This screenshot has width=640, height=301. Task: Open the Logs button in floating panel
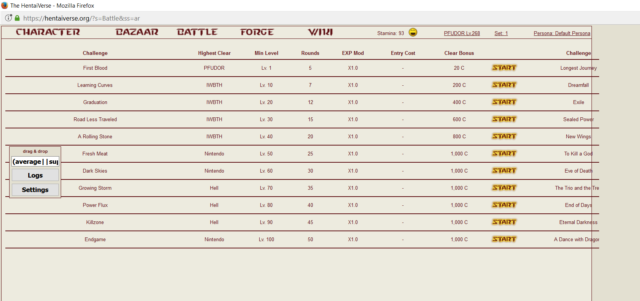coord(35,175)
